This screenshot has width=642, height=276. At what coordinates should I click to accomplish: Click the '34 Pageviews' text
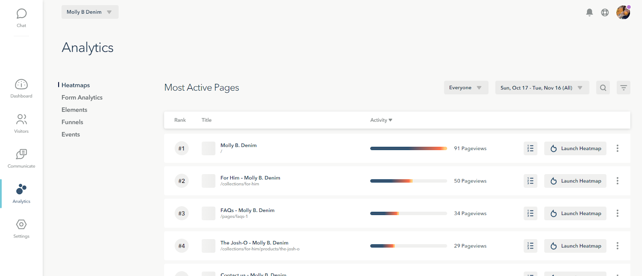tap(470, 213)
